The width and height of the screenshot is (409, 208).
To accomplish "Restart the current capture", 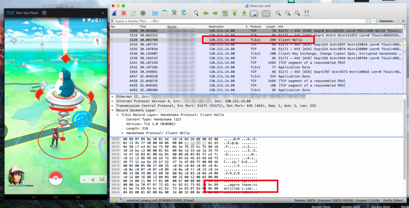I will click(133, 13).
